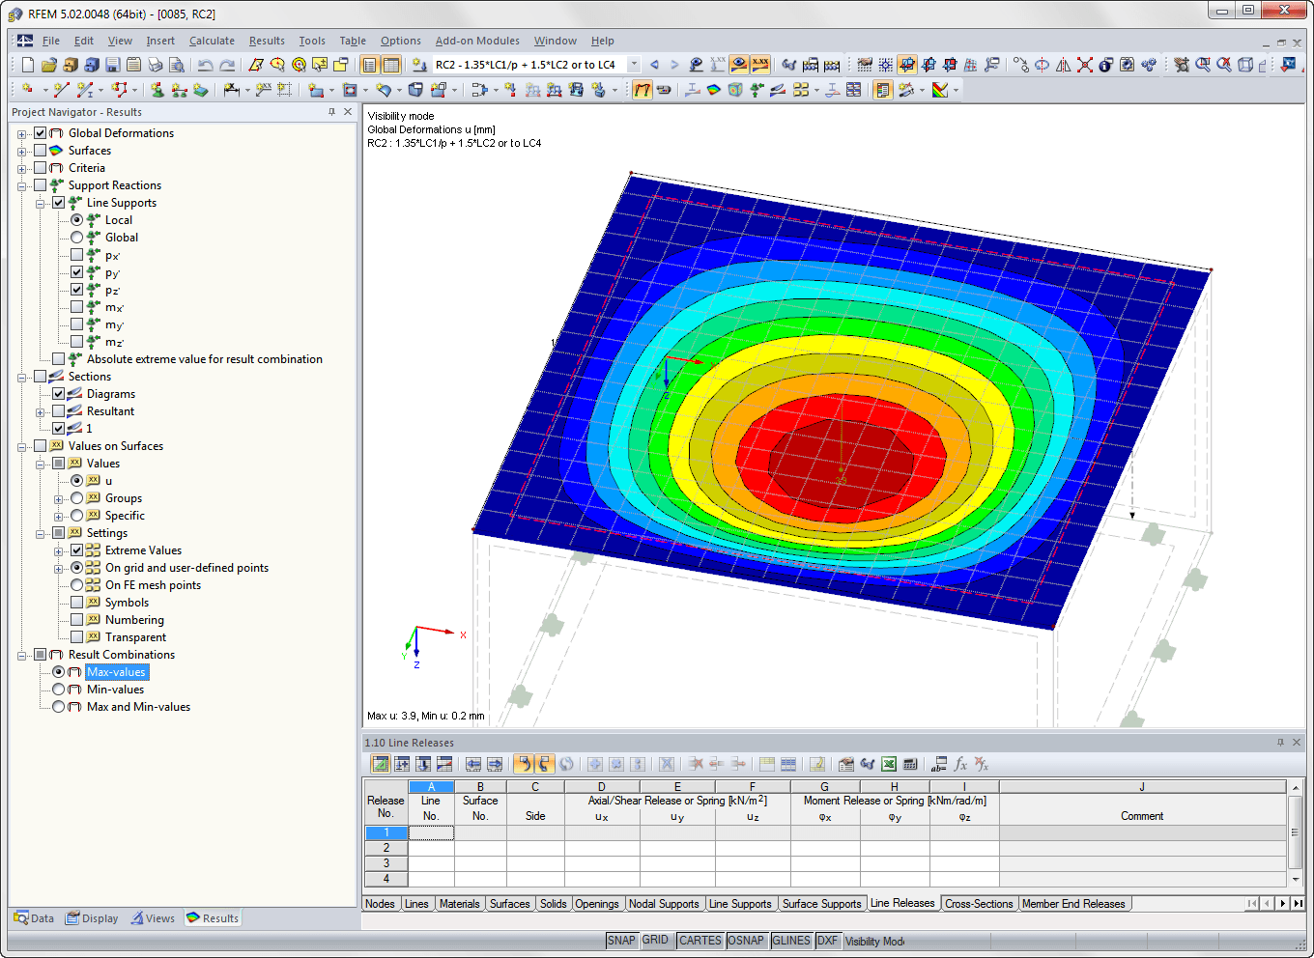Click the New line tool icon
The width and height of the screenshot is (1314, 958).
(61, 89)
